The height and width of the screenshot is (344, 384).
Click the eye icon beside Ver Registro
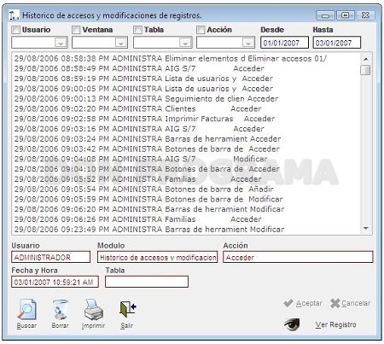(x=292, y=324)
